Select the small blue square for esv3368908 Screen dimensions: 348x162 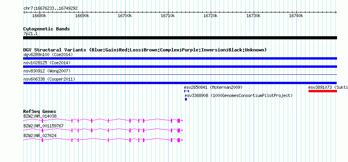186,99
